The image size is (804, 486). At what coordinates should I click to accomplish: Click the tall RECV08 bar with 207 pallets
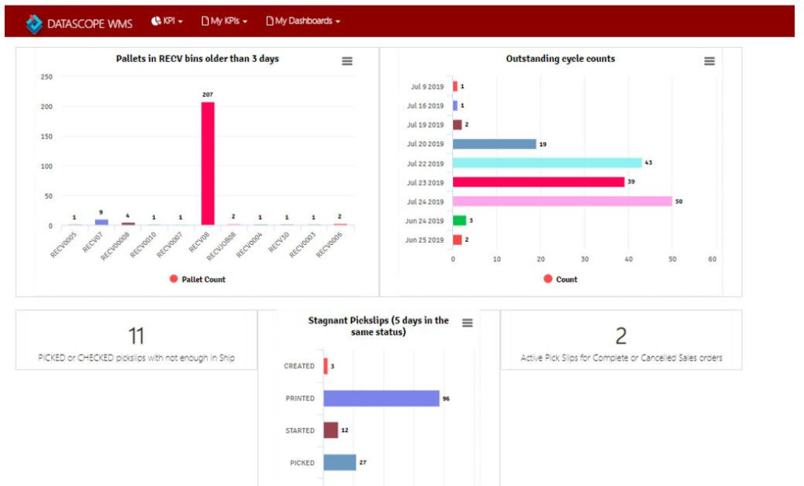(207, 163)
